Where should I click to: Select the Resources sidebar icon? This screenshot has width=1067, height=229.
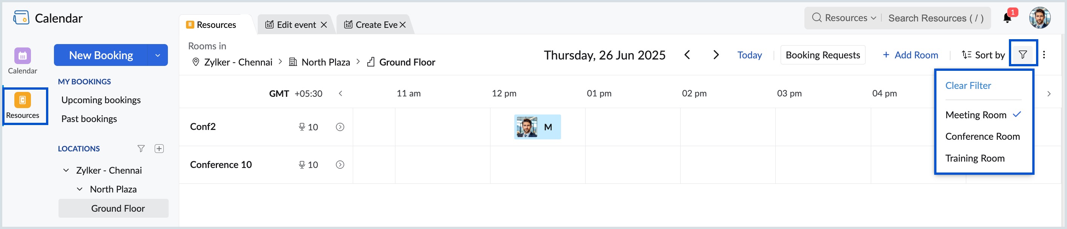[23, 106]
